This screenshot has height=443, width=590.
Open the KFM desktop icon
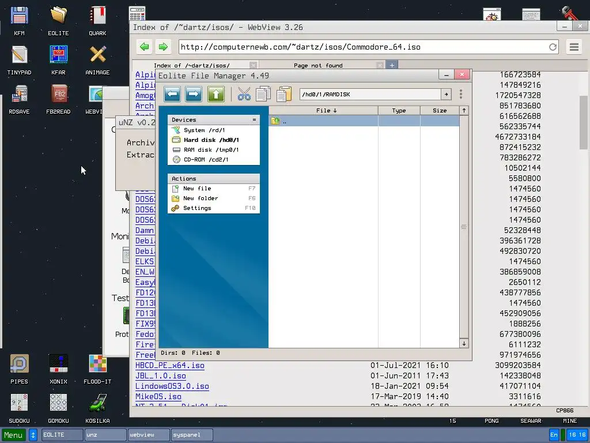pyautogui.click(x=19, y=21)
